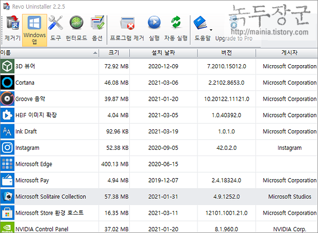Select the Microsoft Store 환경 호스트 icon
Image resolution: width=318 pixels, height=233 pixels.
(7, 212)
